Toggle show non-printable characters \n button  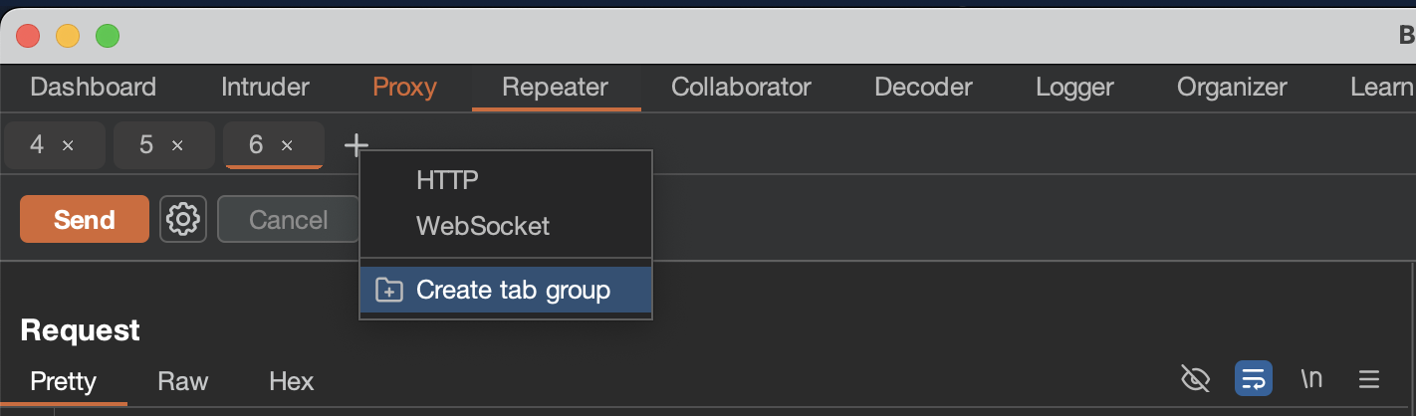1311,379
